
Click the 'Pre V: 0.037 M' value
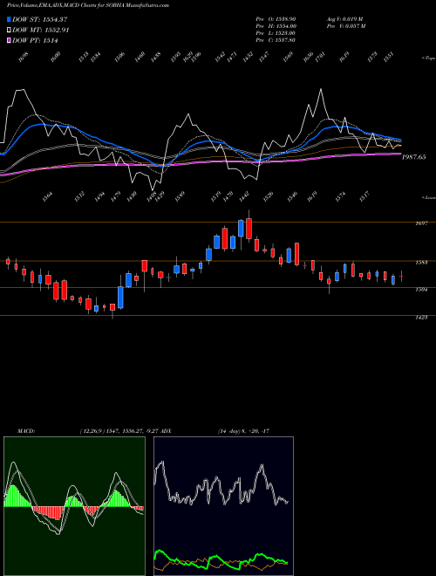345,26
